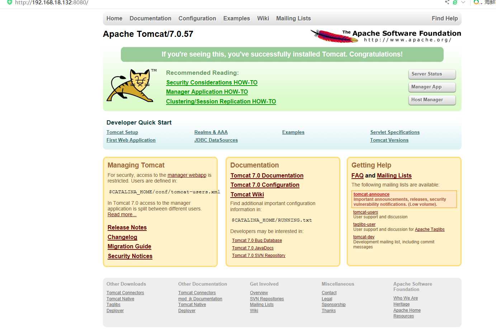Image resolution: width=496 pixels, height=330 pixels.
Task: Open Tomcat 7.0 JavaDocs link
Action: [253, 248]
